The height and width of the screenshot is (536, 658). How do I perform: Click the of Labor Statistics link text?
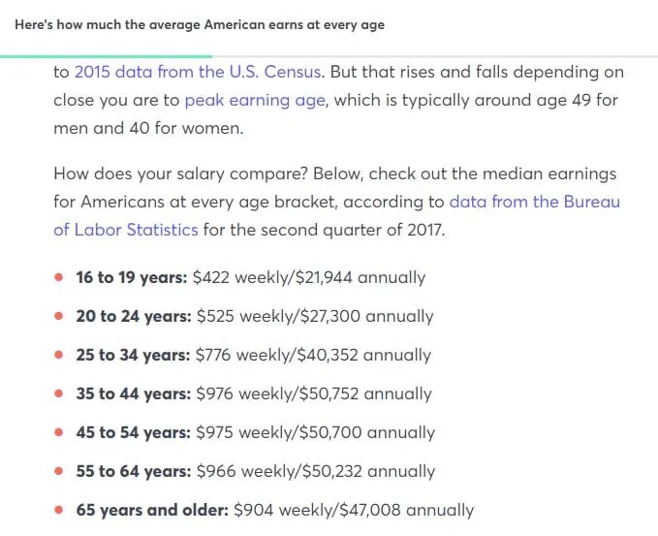(126, 230)
